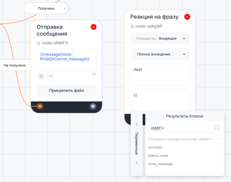Click the orange input connector port
This screenshot has width=231, height=182.
click(x=40, y=106)
